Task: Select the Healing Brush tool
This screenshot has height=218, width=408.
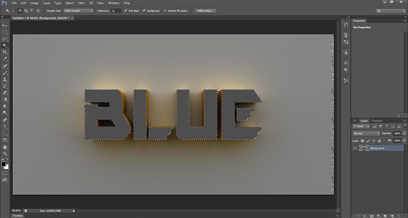Action: tap(5, 66)
